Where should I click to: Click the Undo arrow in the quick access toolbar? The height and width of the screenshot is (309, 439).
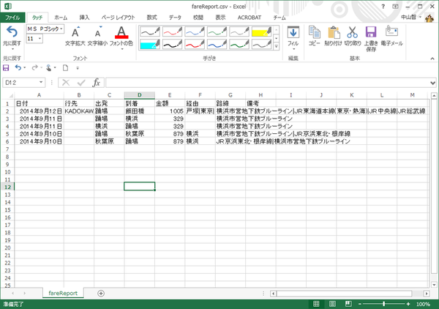pos(18,68)
